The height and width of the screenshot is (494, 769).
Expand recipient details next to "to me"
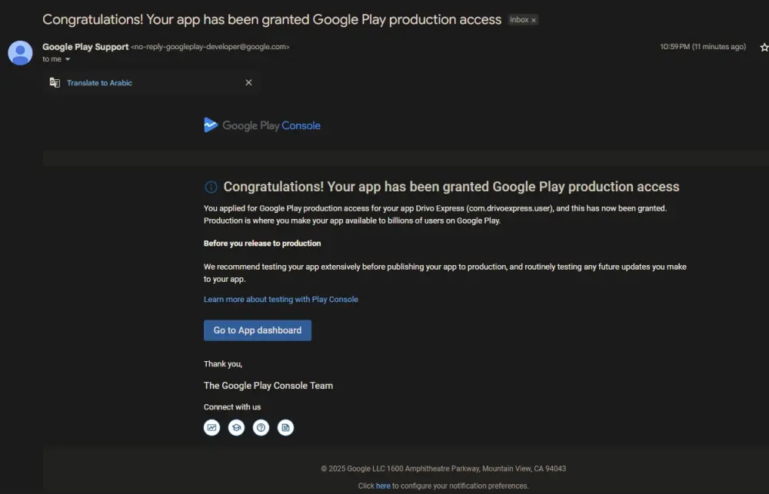click(68, 59)
